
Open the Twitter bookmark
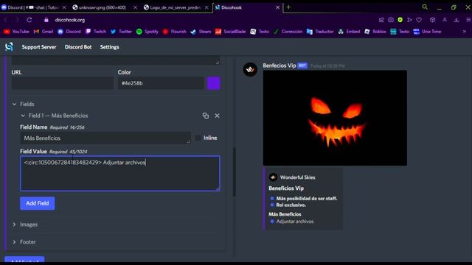pos(121,32)
